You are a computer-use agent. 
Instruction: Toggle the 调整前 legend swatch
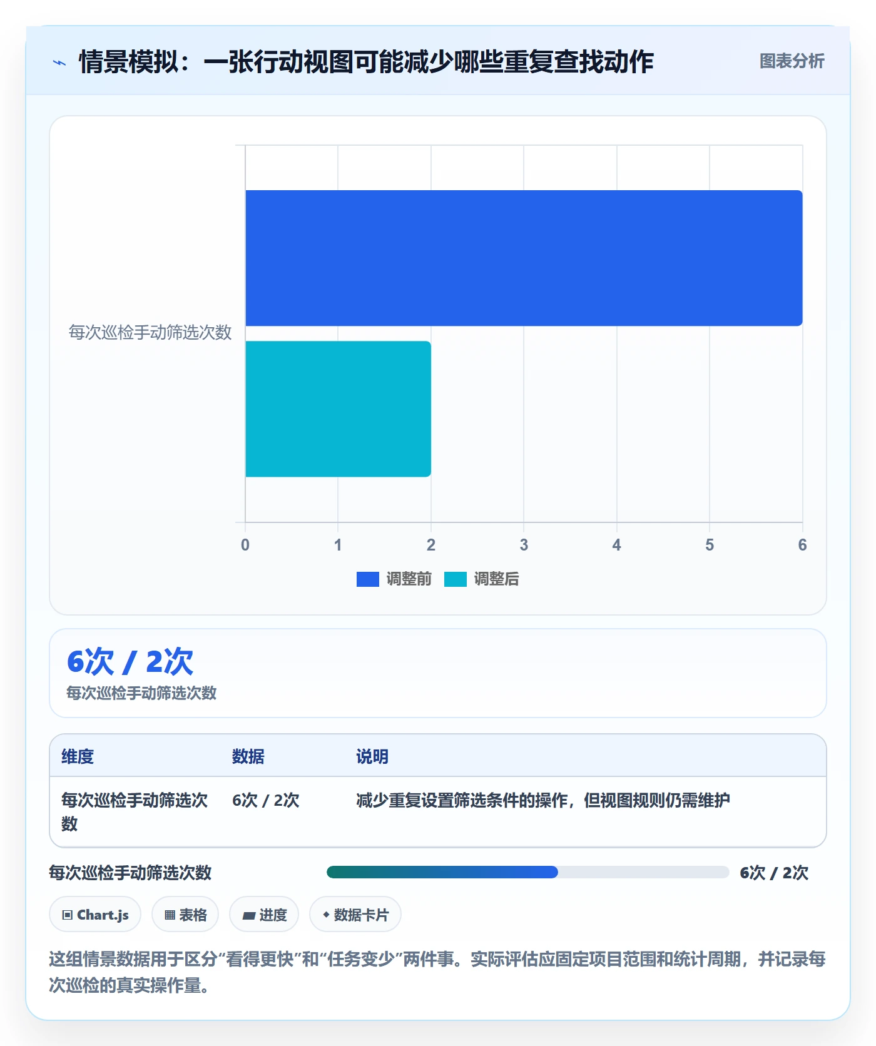coord(367,579)
